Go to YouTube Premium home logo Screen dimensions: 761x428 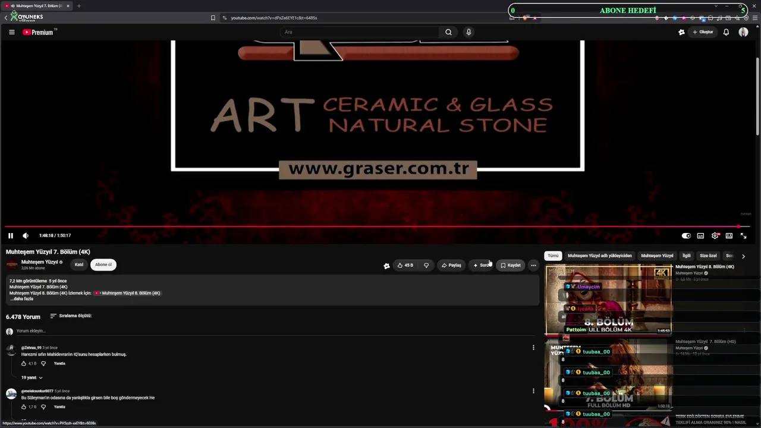39,32
